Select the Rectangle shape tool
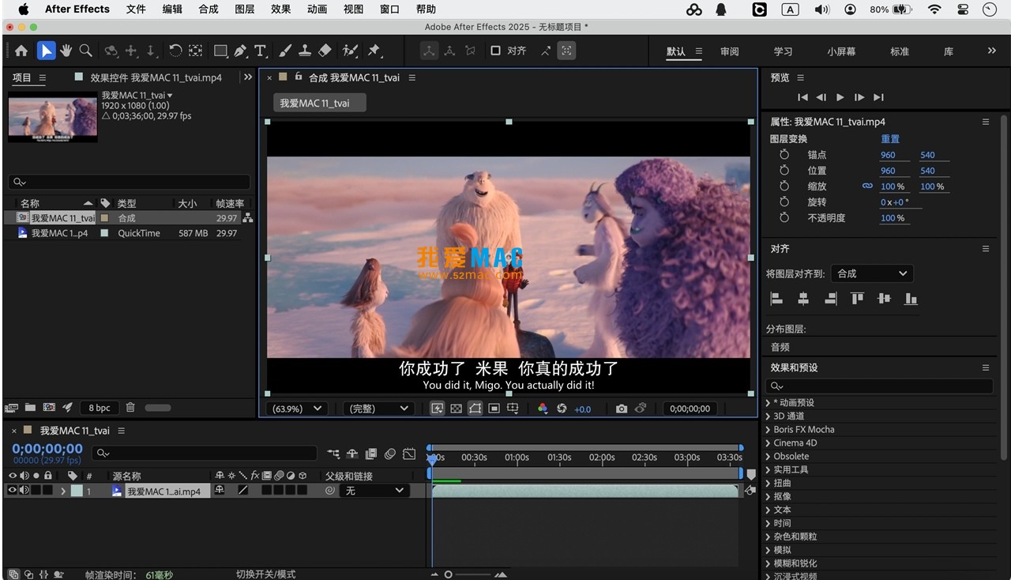Image resolution: width=1011 pixels, height=580 pixels. [x=220, y=51]
